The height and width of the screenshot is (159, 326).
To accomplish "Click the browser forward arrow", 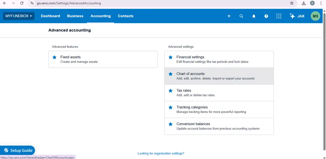I will (13, 3).
